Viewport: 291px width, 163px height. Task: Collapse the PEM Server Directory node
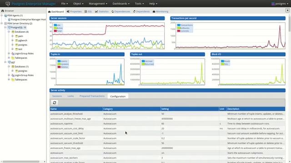(2, 23)
